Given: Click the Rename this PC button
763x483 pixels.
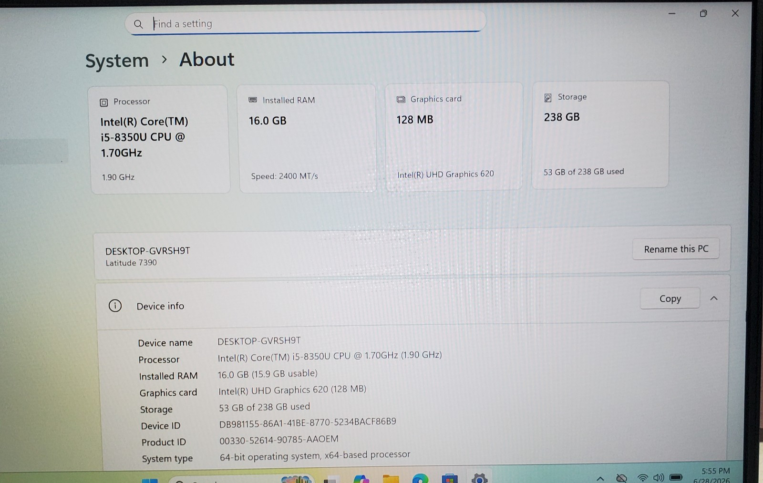Looking at the screenshot, I should (676, 249).
